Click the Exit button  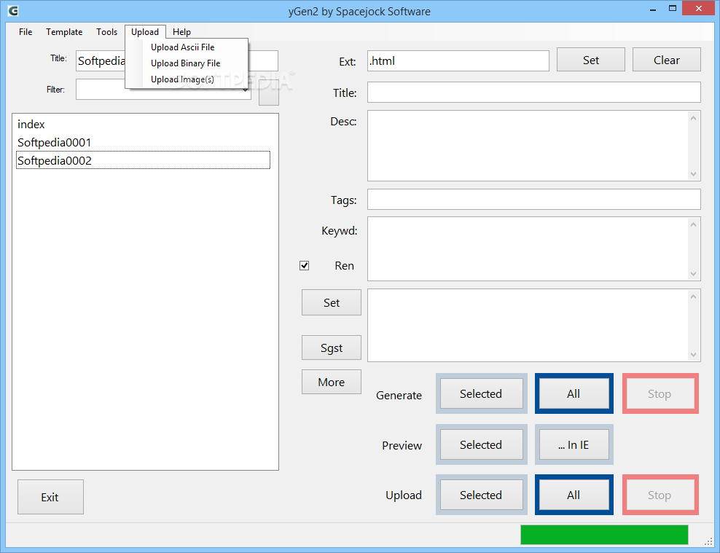[x=50, y=497]
